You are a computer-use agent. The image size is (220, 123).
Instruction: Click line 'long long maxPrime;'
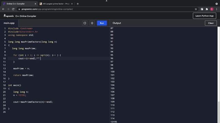[24, 49]
